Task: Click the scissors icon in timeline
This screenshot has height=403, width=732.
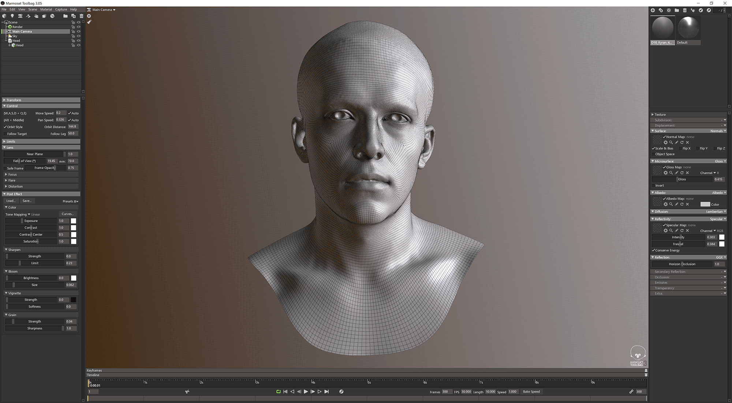Action: tap(187, 392)
